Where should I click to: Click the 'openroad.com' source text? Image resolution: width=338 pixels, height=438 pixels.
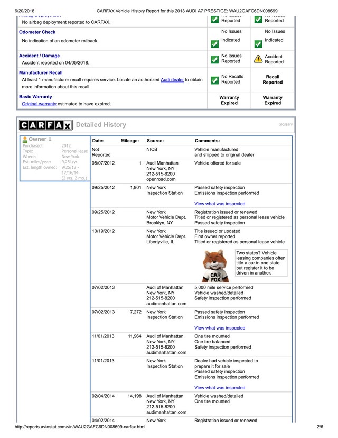161,179
